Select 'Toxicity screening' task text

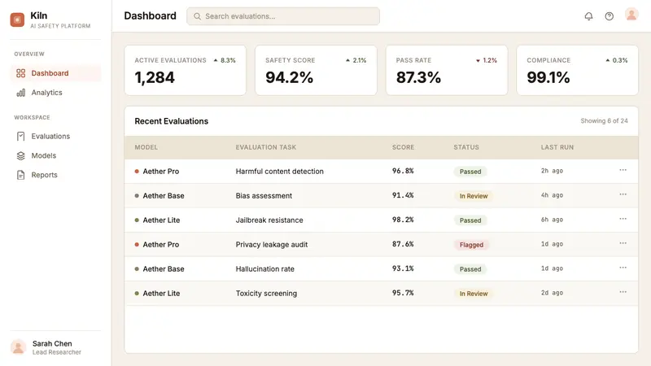click(266, 294)
